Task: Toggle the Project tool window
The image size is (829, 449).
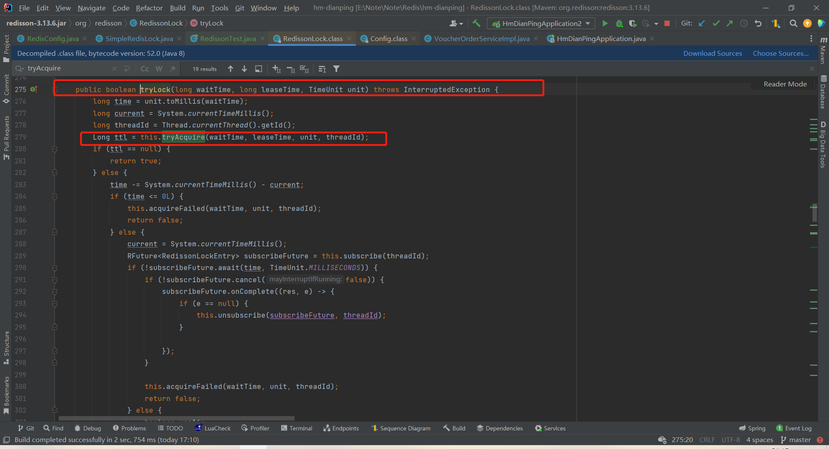Action: click(6, 48)
